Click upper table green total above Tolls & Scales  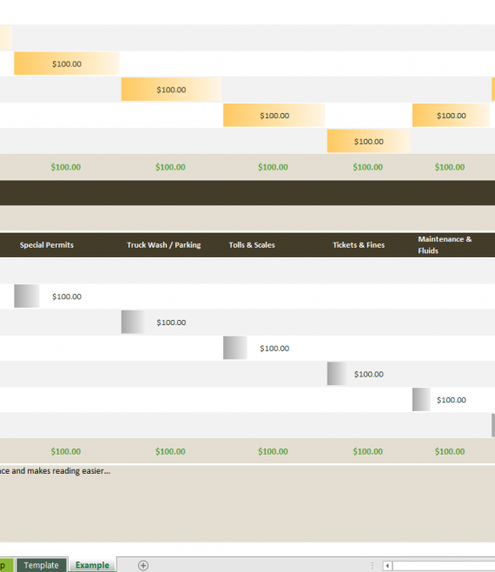[273, 167]
